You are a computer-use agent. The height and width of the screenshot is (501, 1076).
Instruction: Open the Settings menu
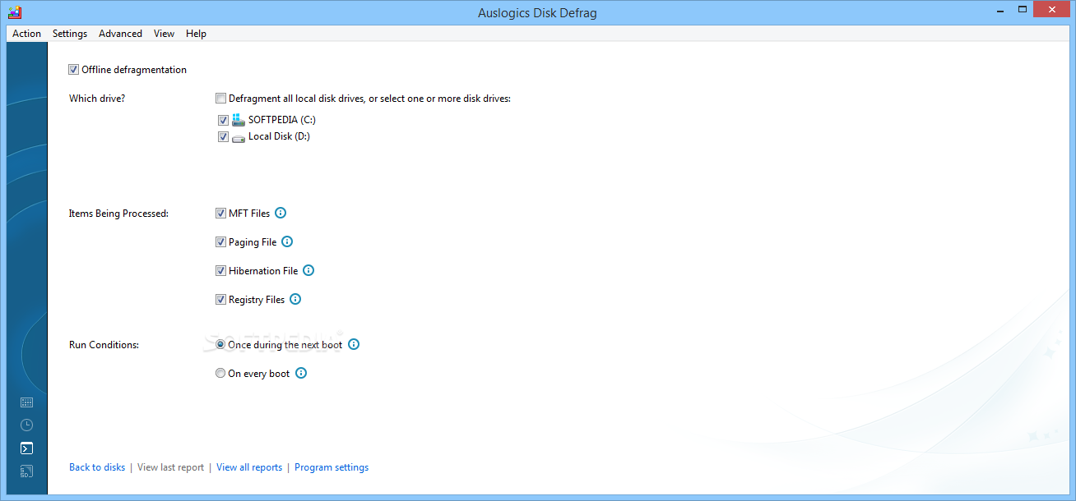click(x=70, y=34)
